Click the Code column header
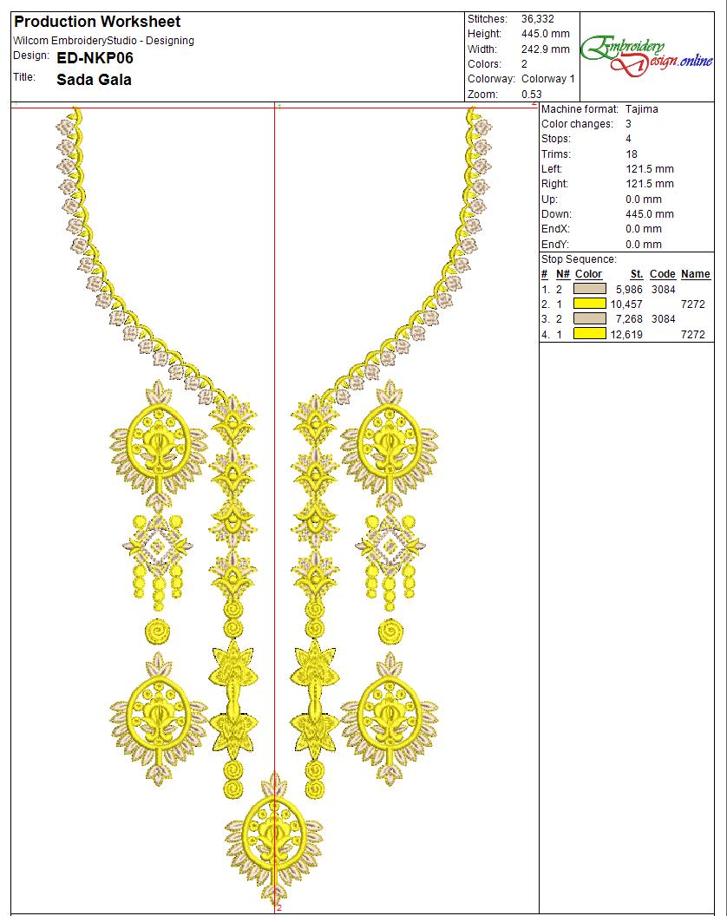The height and width of the screenshot is (916, 727). pyautogui.click(x=662, y=274)
